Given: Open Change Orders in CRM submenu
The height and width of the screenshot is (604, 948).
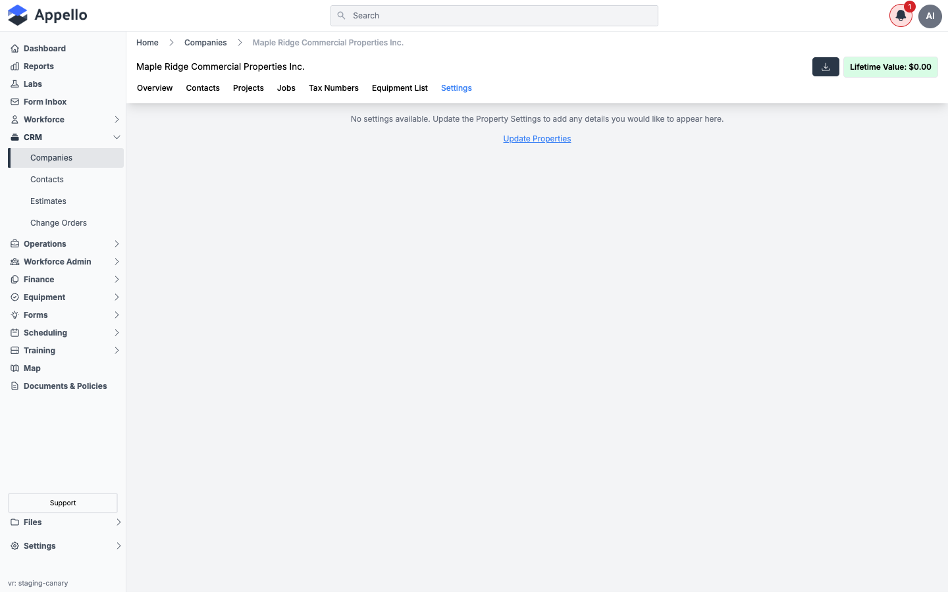Looking at the screenshot, I should pos(59,223).
